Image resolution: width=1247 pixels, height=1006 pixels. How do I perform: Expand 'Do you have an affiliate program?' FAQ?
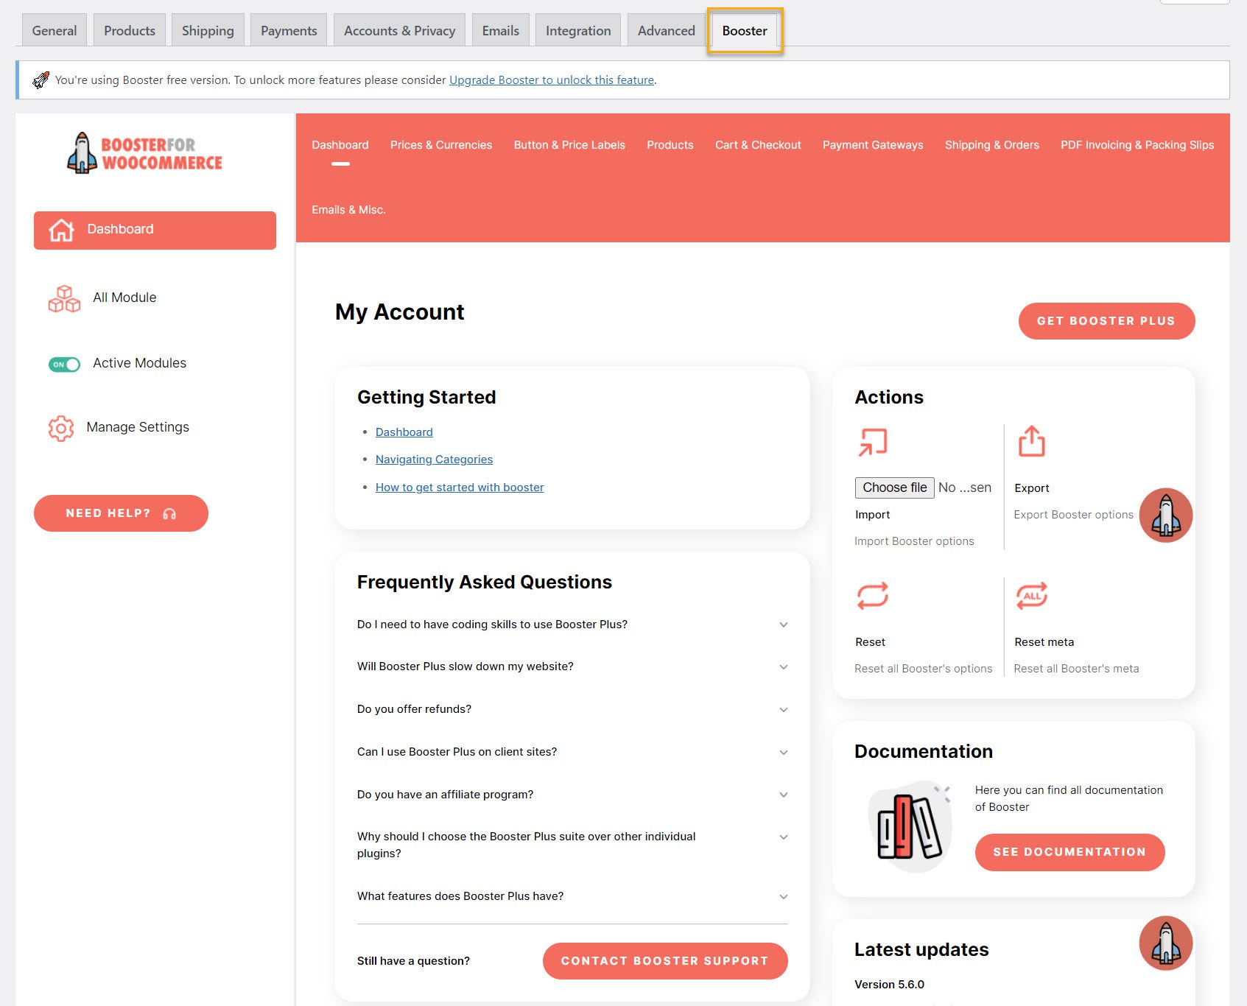(x=783, y=795)
